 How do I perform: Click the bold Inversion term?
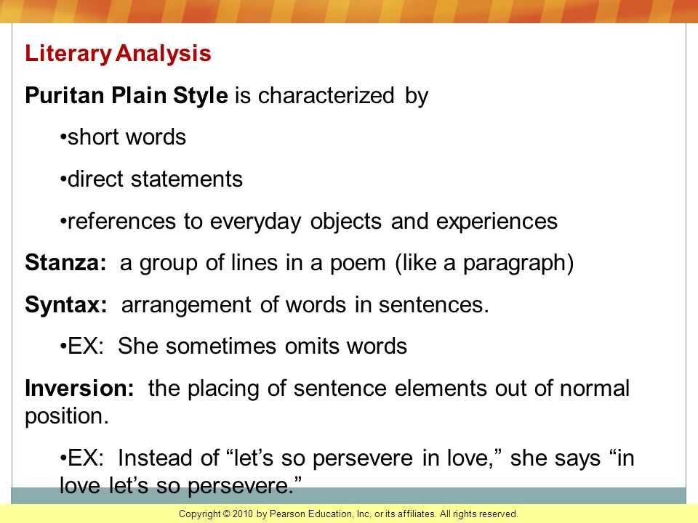pos(79,388)
